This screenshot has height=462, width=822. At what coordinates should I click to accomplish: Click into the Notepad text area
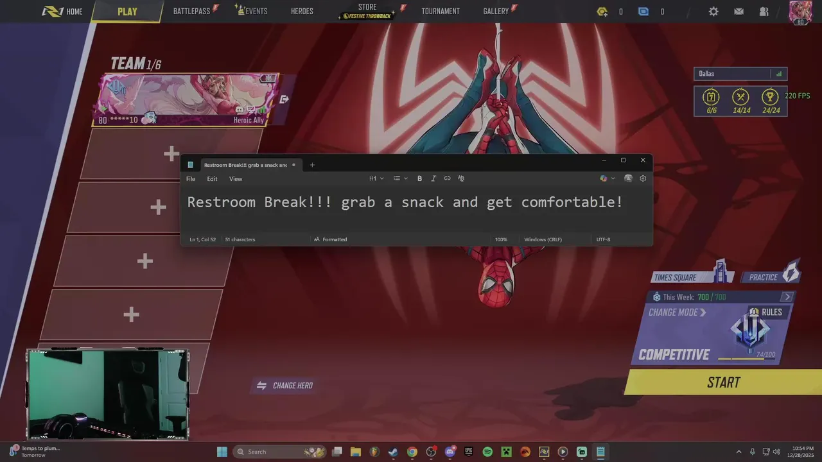pyautogui.click(x=416, y=210)
